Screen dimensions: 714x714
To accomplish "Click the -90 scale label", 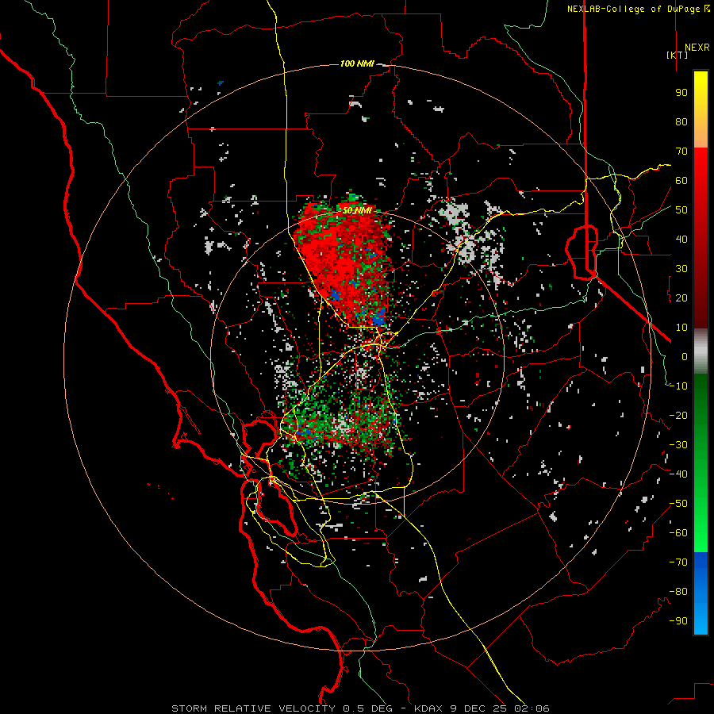I will point(678,621).
